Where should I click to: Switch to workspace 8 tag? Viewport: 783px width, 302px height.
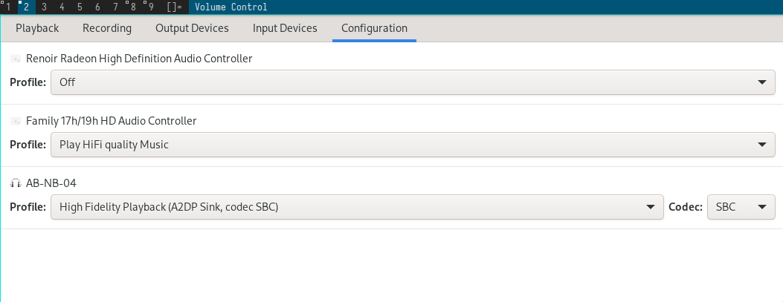click(133, 7)
